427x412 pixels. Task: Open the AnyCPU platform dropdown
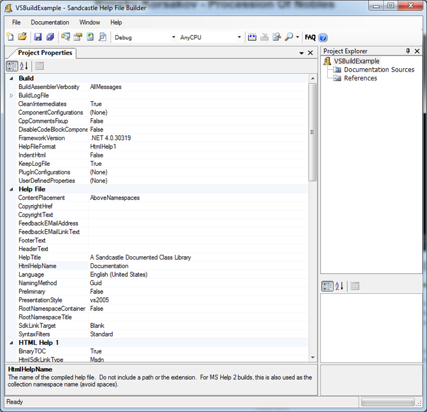[x=239, y=38]
